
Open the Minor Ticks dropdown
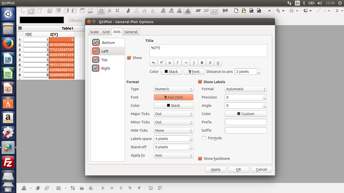174,122
